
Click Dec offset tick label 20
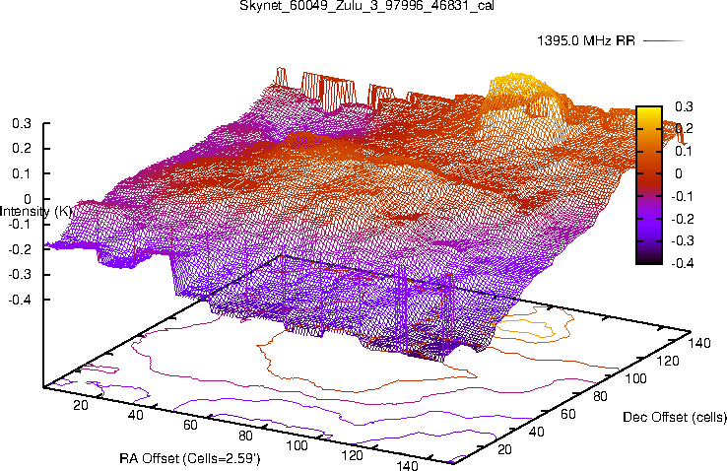[504, 449]
